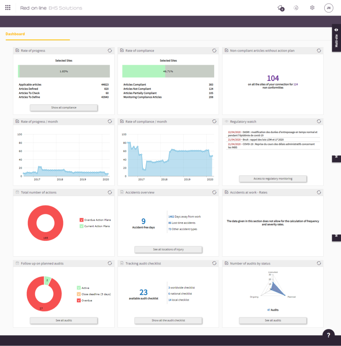The image size is (341, 346).
Task: Click the collapse arrows on the Multi-site tab
Action: [336, 30]
